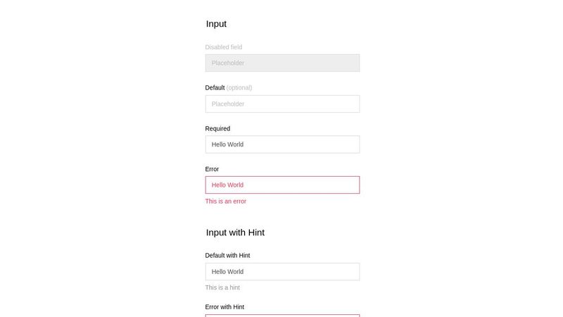Click the 'Error' field label

pyautogui.click(x=212, y=169)
